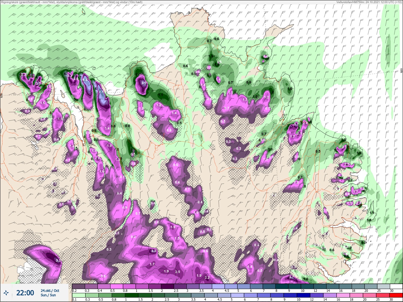Select the 22:00 forecast time display
The image size is (403, 302).
pos(25,293)
